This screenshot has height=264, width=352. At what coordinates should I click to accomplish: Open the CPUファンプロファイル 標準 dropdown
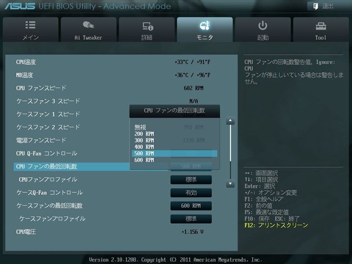[x=191, y=180]
